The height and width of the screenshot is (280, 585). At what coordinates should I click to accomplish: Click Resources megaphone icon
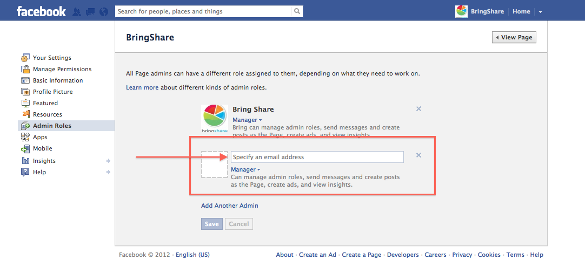pyautogui.click(x=25, y=114)
